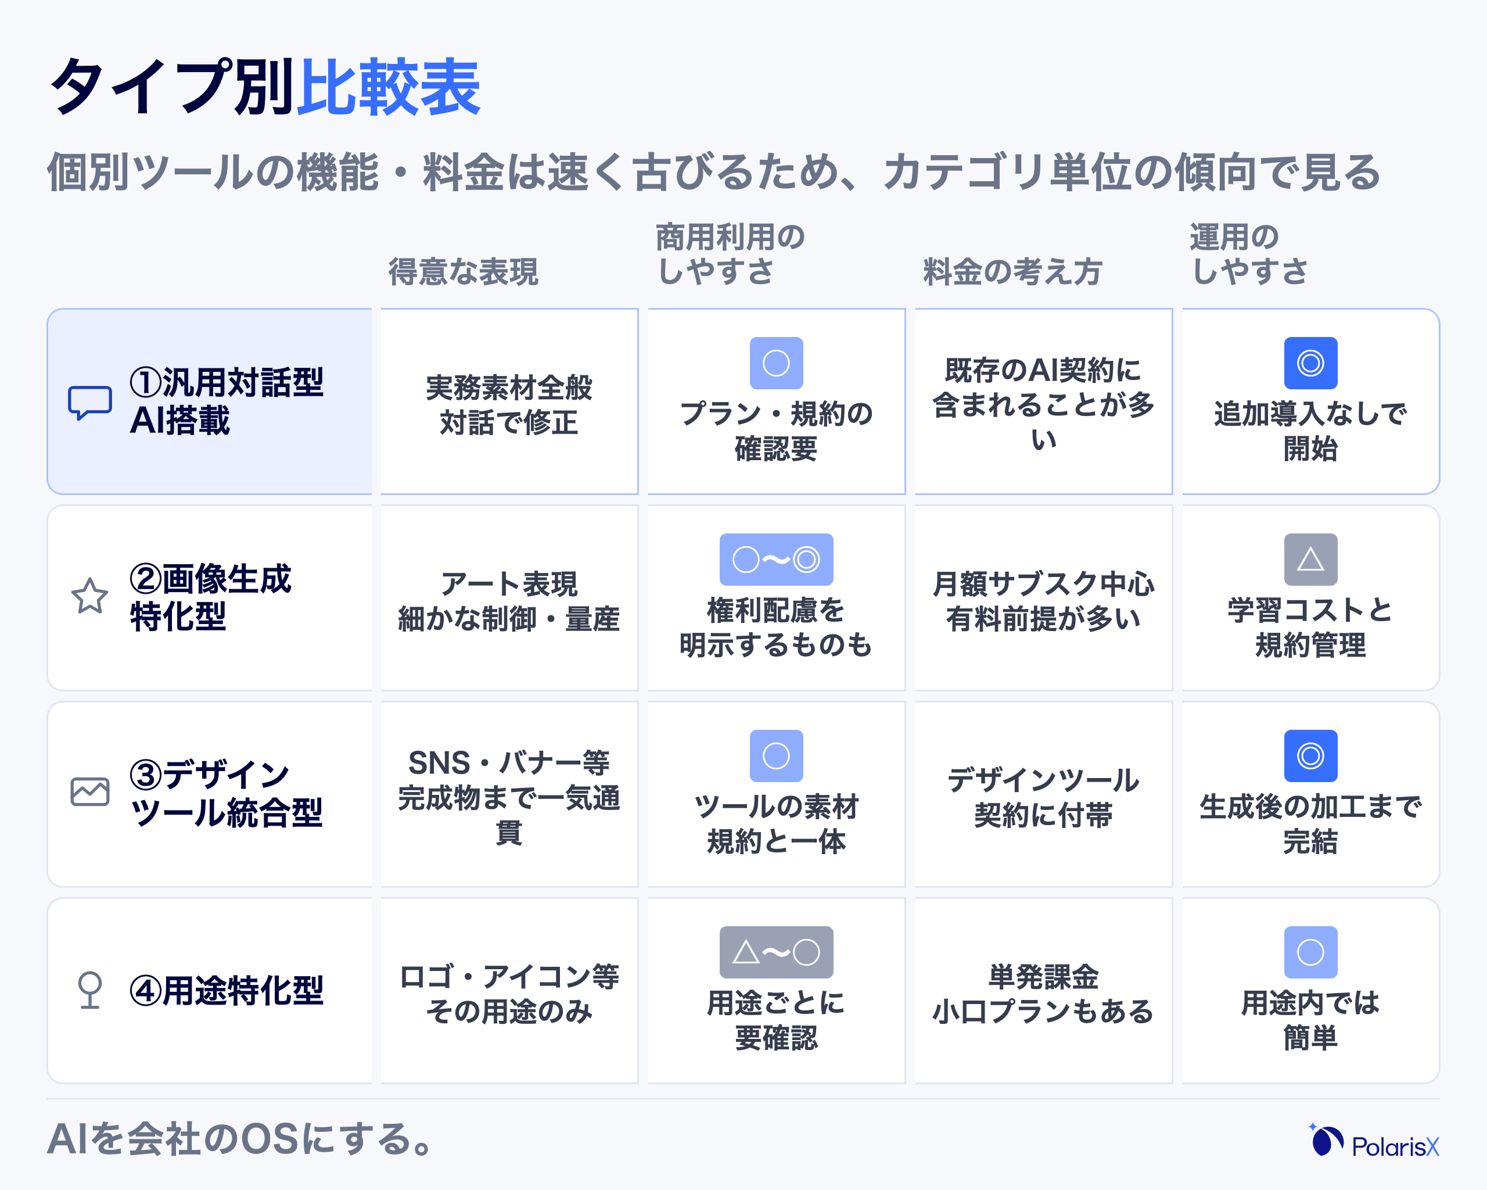
Task: Click the circle badge above 用途内では簡単
Action: coord(1310,952)
